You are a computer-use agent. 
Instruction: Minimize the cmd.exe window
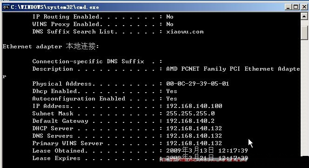288,7
